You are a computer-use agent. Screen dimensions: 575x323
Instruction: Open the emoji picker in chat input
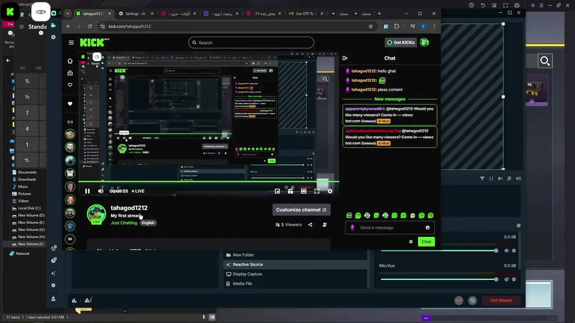[x=428, y=227]
